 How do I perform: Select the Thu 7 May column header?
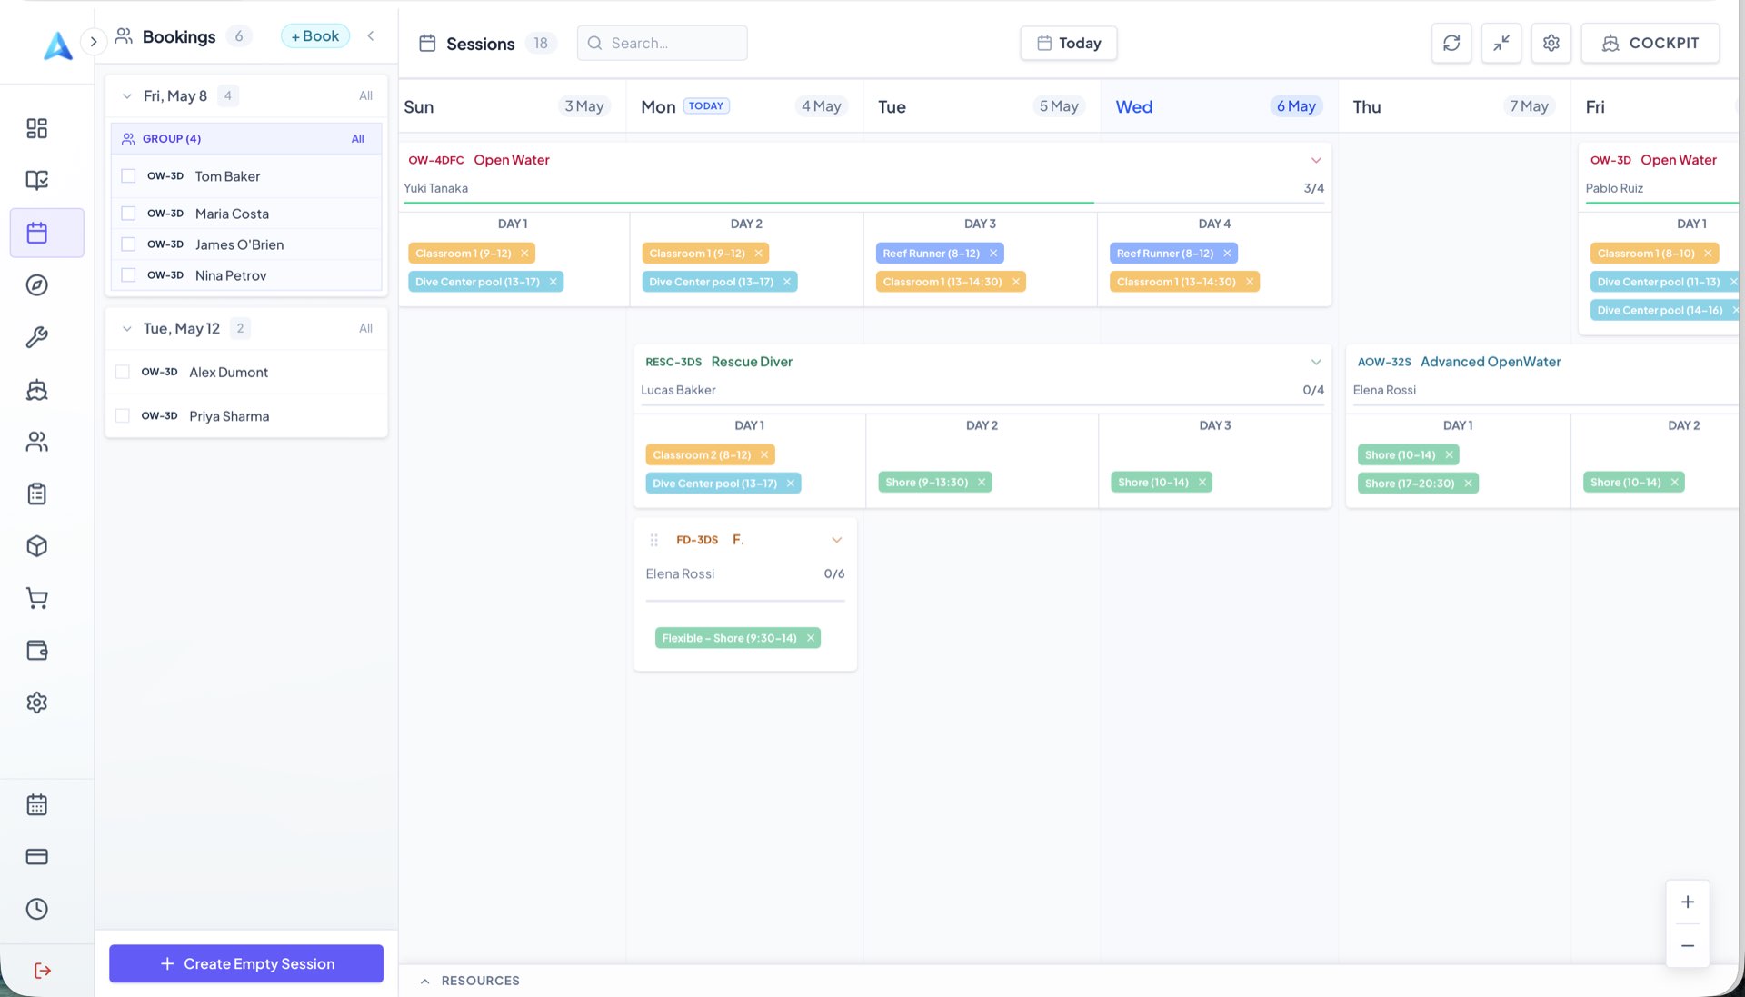pos(1453,106)
